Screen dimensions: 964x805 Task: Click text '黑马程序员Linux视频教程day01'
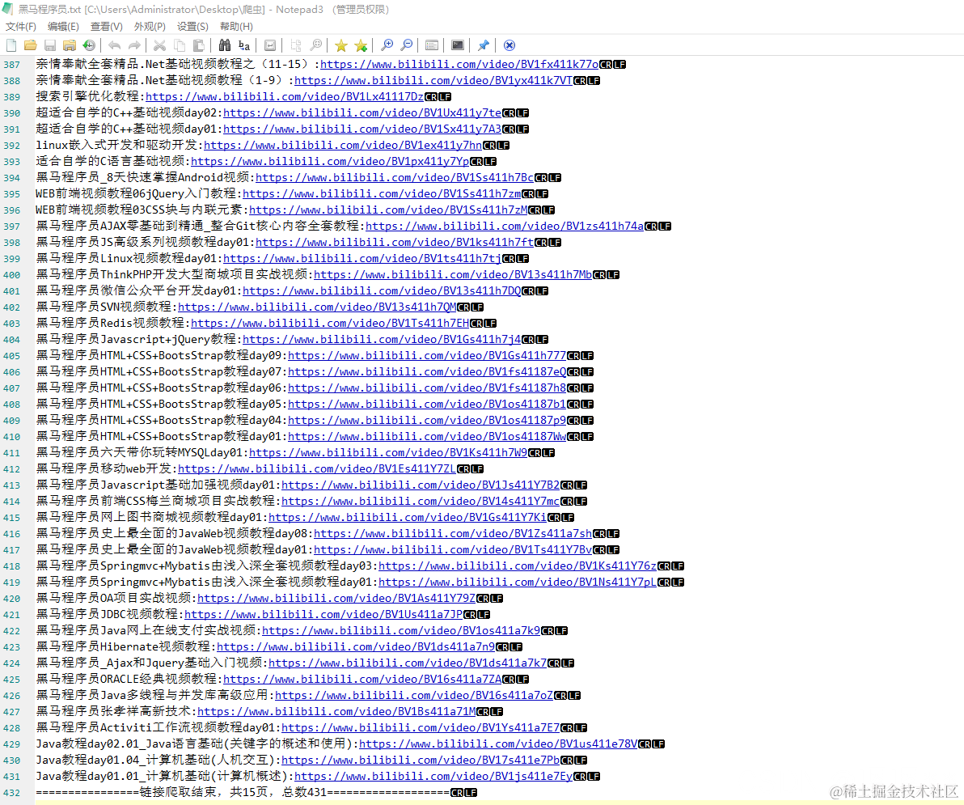click(127, 258)
